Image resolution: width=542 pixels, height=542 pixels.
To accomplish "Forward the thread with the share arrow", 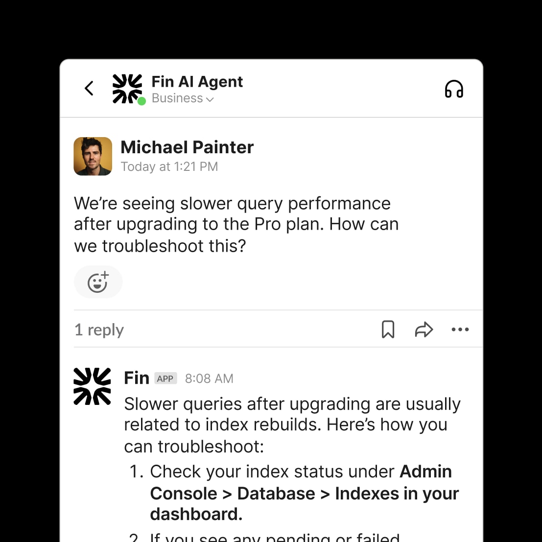I will (x=424, y=330).
